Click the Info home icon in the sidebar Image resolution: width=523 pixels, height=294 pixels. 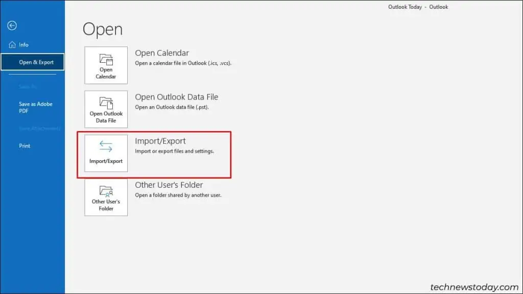(x=11, y=44)
